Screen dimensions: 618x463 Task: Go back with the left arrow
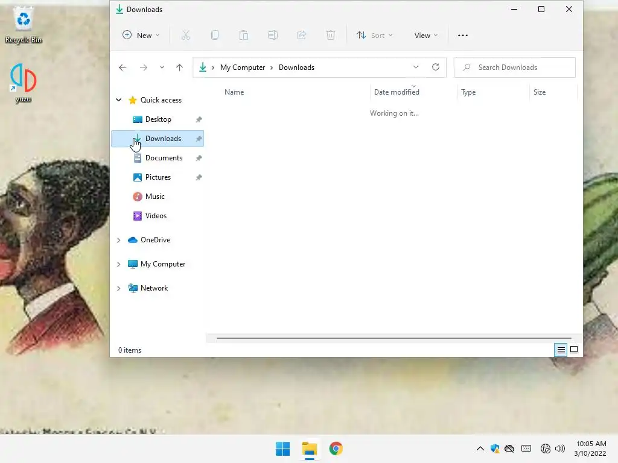tap(123, 68)
